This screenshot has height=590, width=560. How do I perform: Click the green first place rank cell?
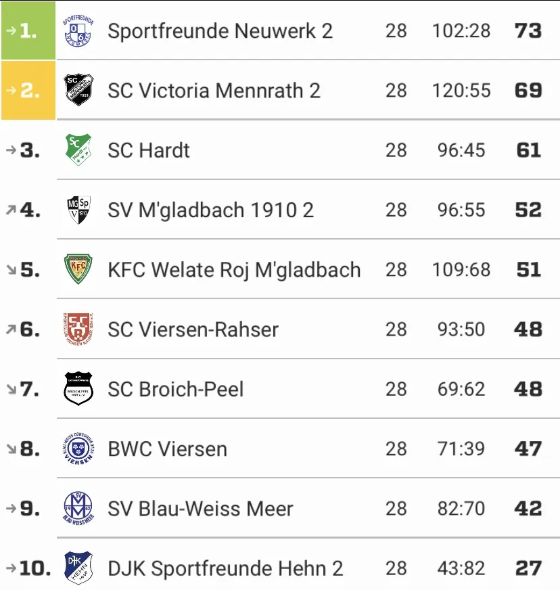tap(28, 30)
